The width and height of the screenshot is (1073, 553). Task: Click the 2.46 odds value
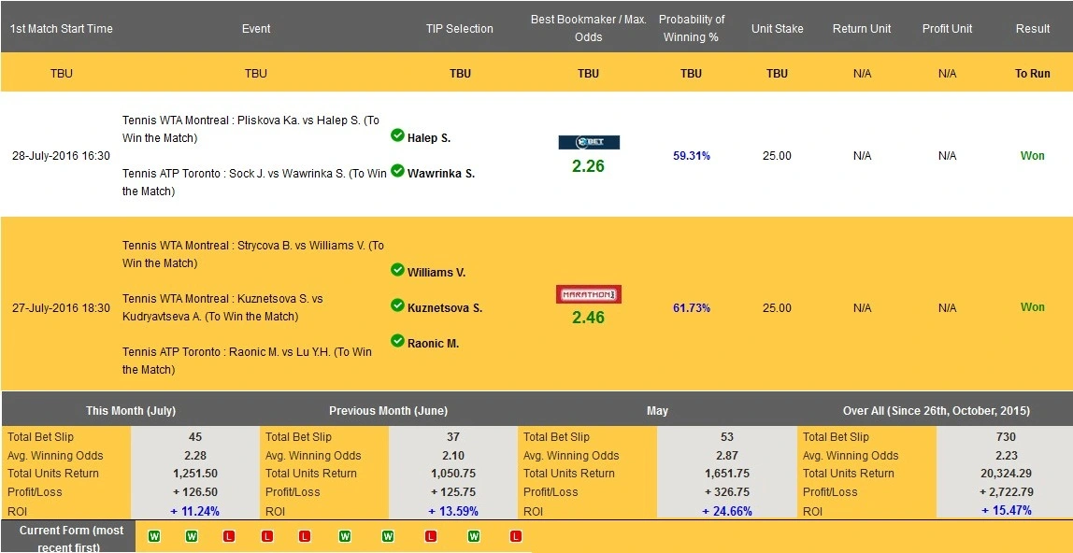tap(588, 318)
